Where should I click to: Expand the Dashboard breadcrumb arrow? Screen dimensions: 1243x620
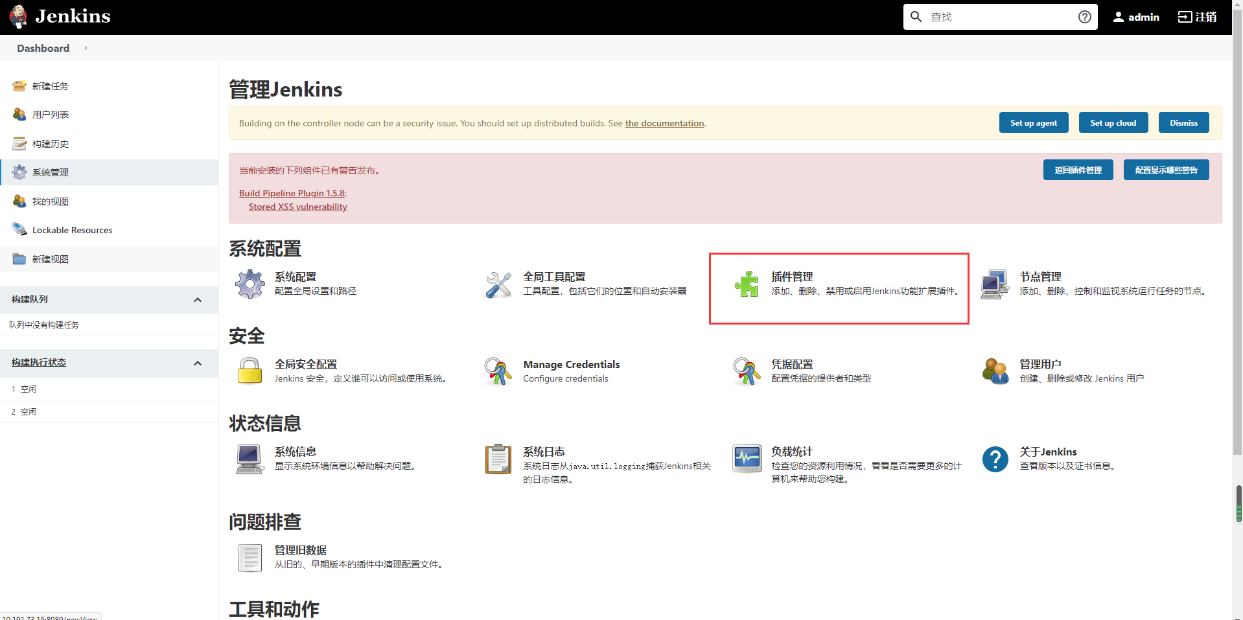click(85, 48)
